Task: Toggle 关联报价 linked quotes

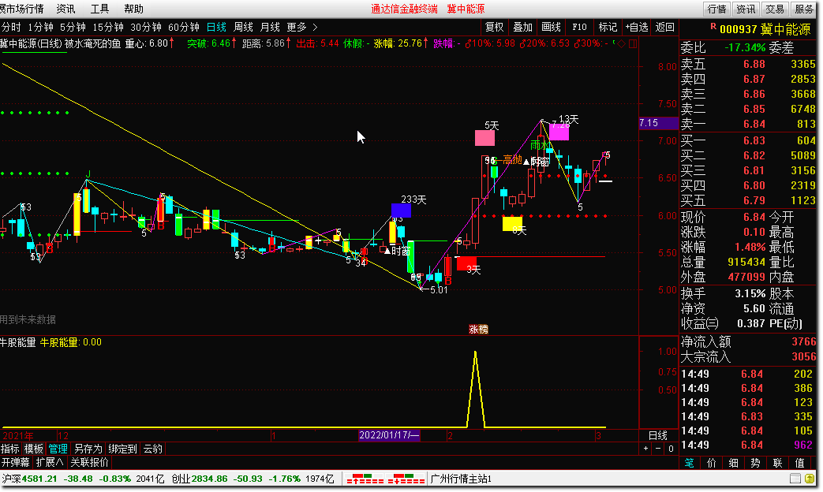Action: click(89, 462)
